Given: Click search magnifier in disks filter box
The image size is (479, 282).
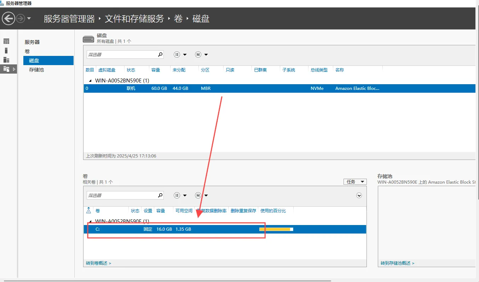Looking at the screenshot, I should 160,54.
